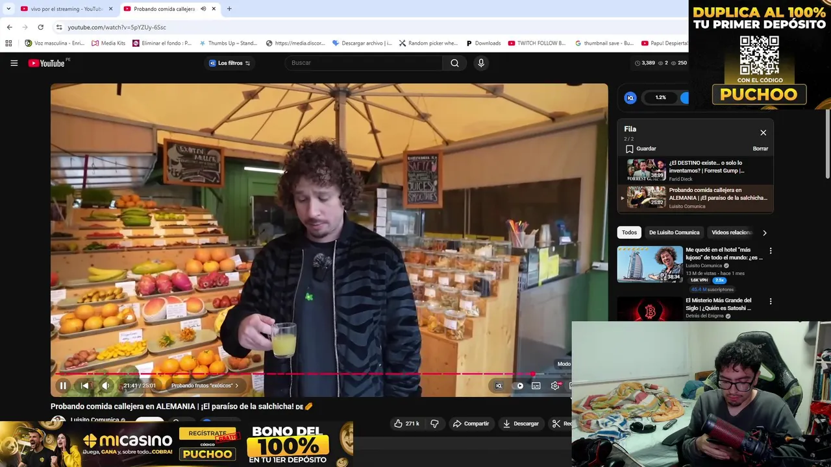The width and height of the screenshot is (831, 467).
Task: Click the video title text
Action: tap(182, 407)
